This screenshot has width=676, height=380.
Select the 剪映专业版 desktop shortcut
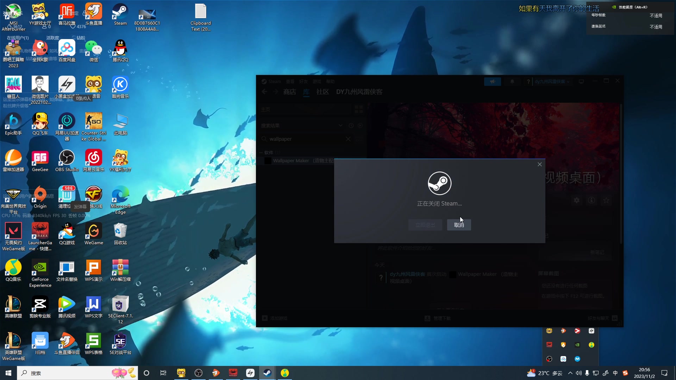40,307
